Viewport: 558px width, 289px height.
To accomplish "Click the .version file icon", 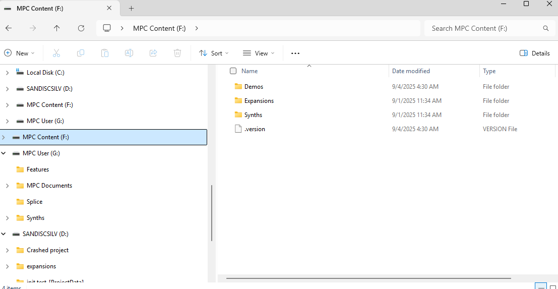I will (238, 129).
